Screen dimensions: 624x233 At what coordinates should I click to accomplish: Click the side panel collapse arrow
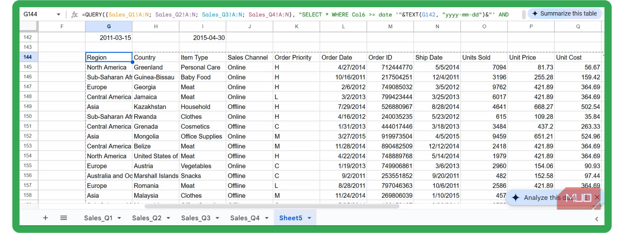click(596, 219)
